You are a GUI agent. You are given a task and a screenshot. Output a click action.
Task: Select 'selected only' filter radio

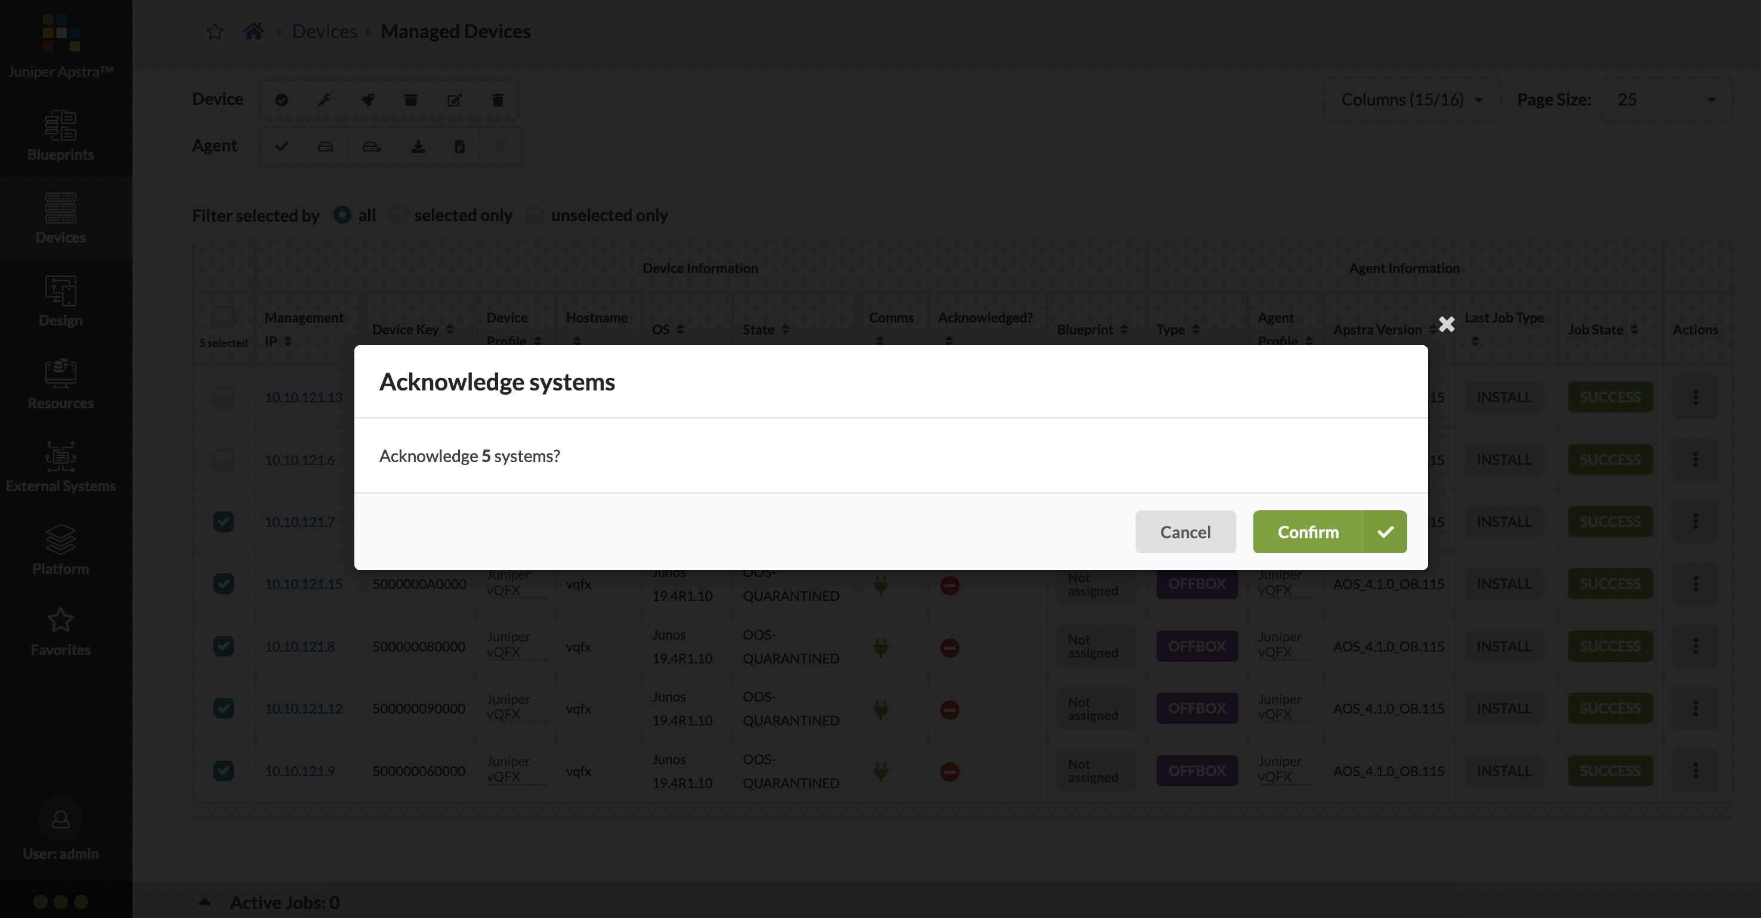(x=398, y=215)
